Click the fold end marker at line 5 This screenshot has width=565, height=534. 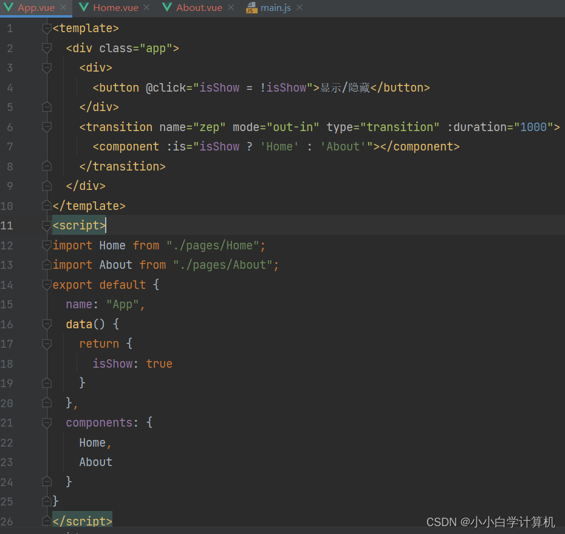tap(47, 107)
